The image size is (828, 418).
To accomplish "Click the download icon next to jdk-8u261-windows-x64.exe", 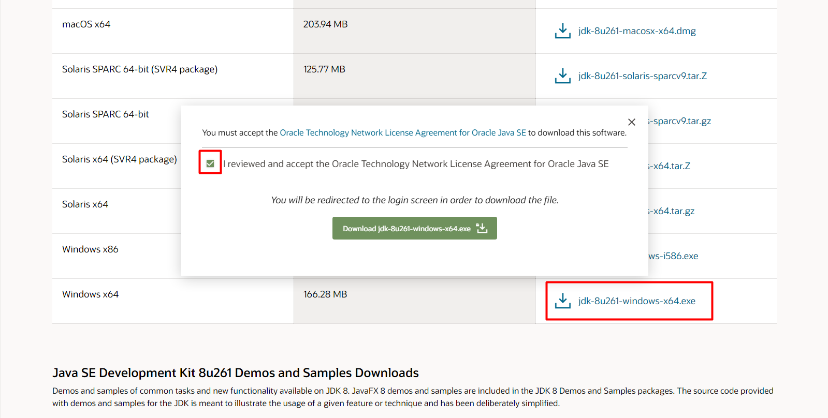I will [562, 301].
